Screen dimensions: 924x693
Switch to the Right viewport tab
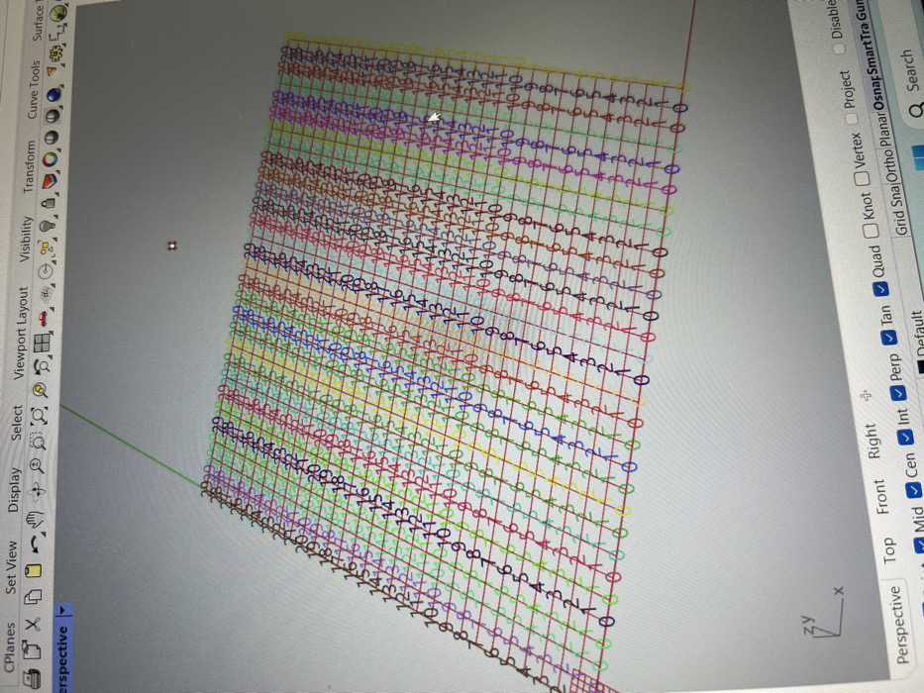[873, 442]
